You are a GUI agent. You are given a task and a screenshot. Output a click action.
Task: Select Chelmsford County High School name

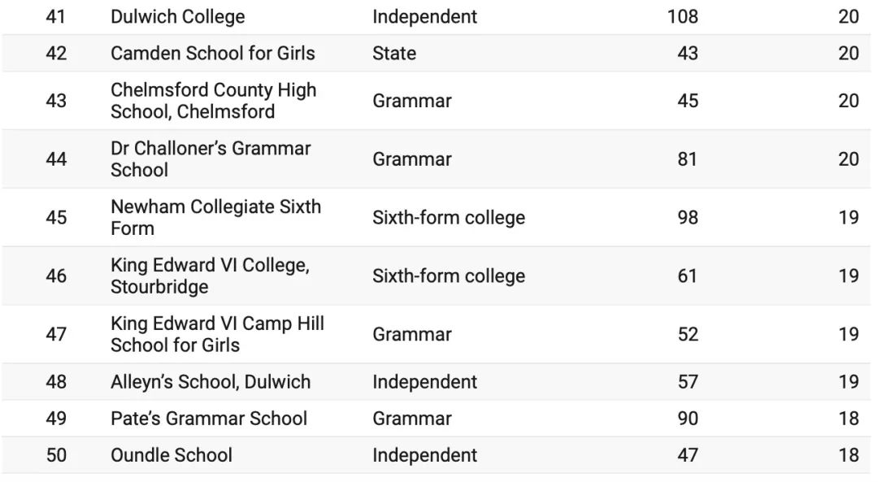click(x=213, y=101)
